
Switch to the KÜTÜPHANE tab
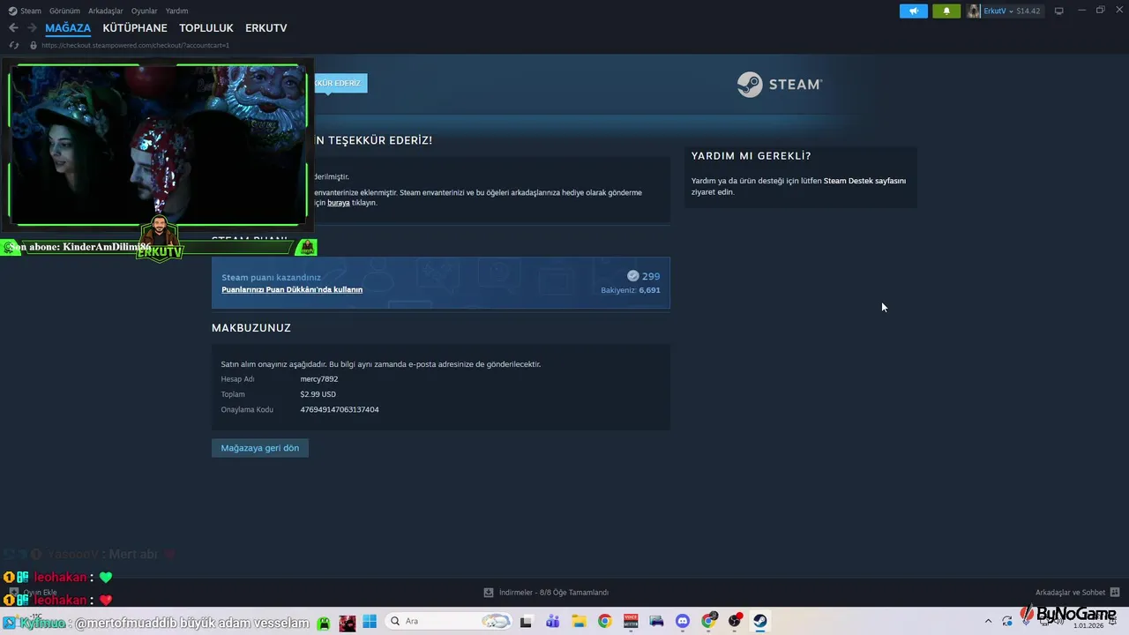135,28
